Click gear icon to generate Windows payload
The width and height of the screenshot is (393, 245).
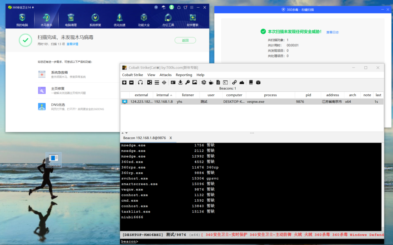pos(204,82)
